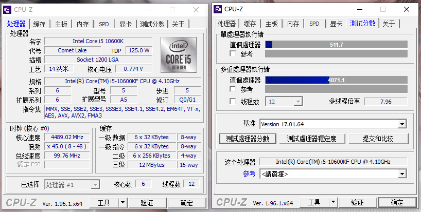This screenshot has width=421, height=212.
Task: Click the TDP value 125.0 W
Action: [x=139, y=50]
